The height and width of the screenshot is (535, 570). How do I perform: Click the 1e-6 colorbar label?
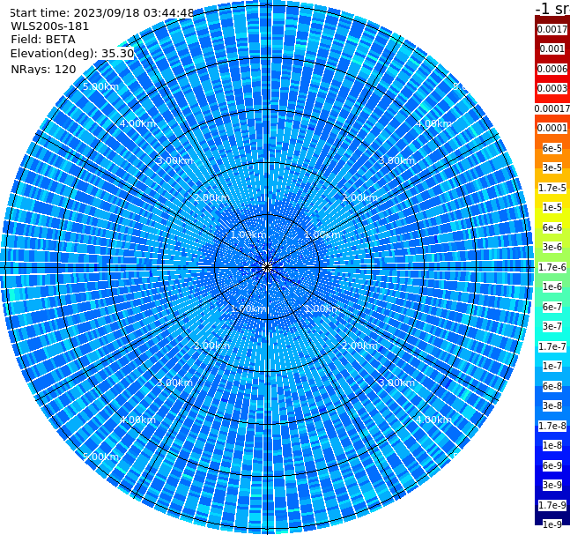[552, 286]
